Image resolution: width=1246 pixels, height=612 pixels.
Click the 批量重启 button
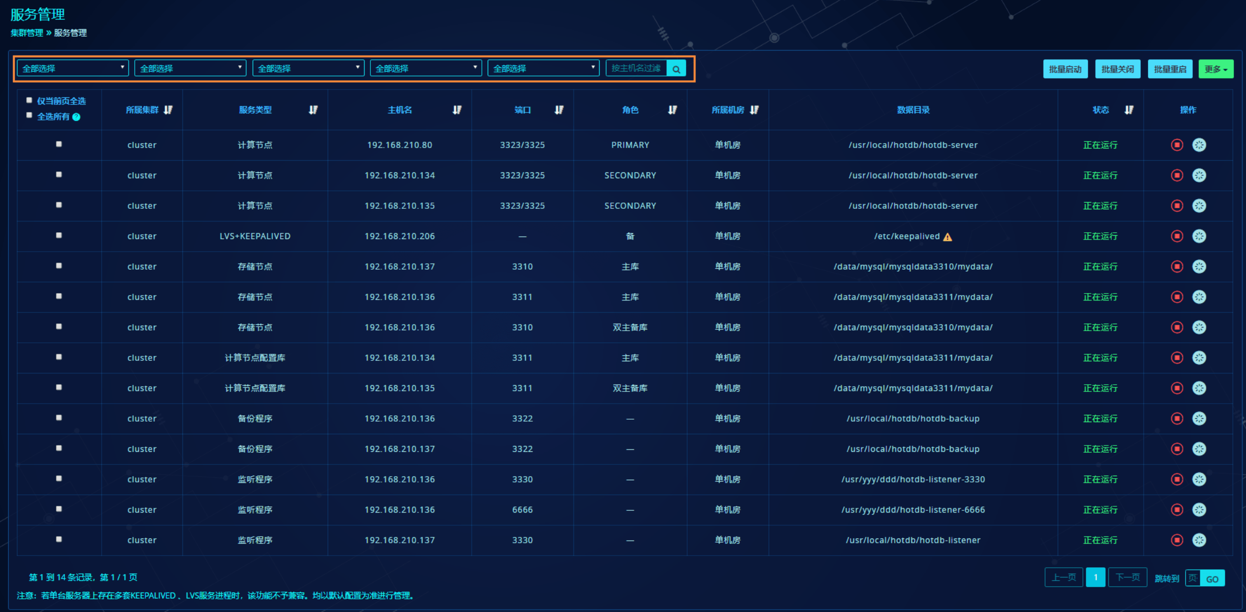1170,69
